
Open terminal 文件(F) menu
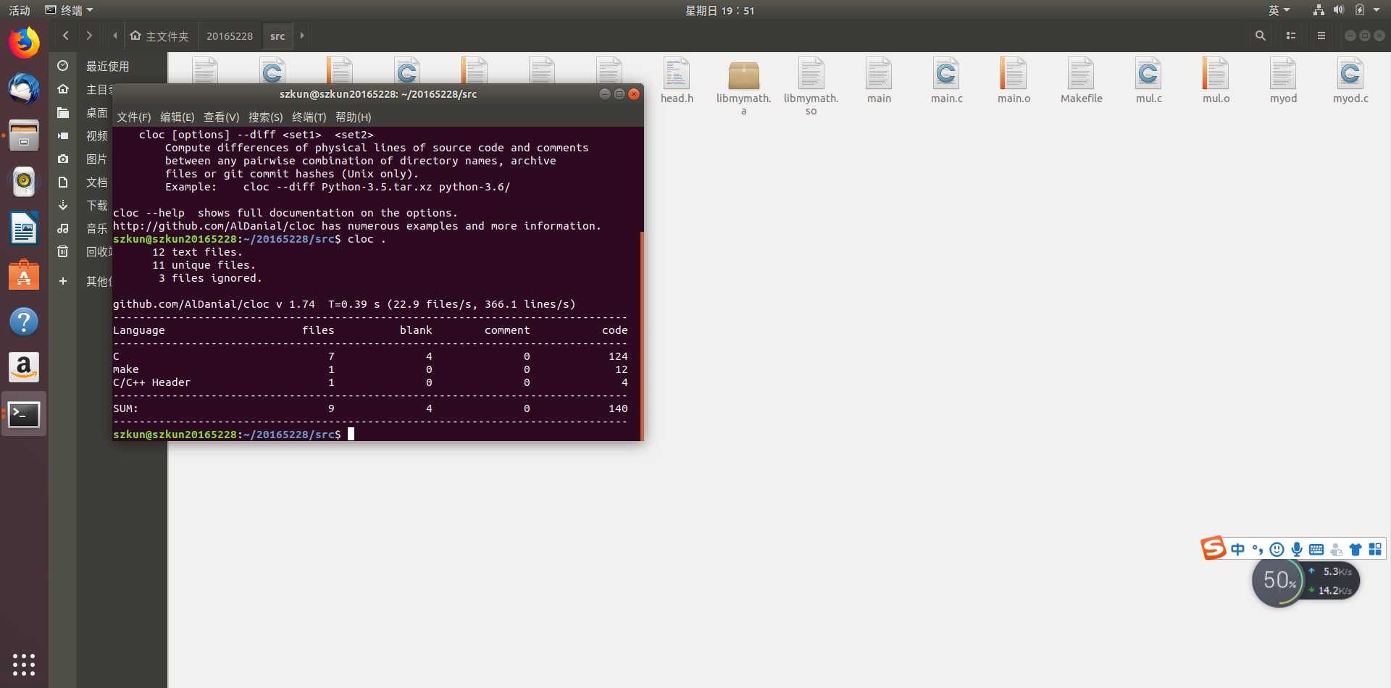(x=134, y=117)
